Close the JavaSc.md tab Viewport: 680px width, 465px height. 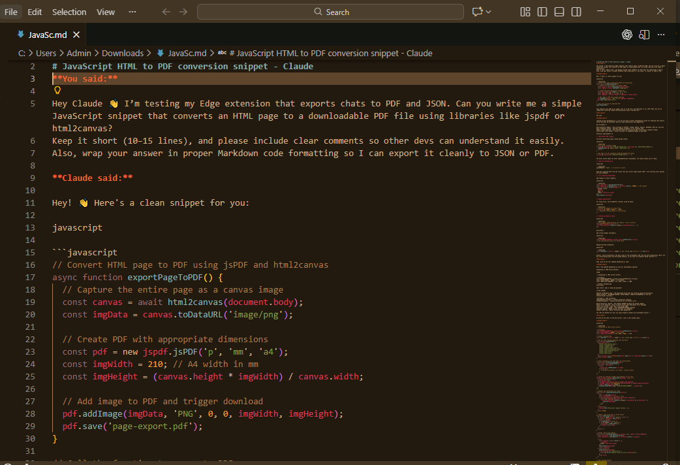[77, 35]
